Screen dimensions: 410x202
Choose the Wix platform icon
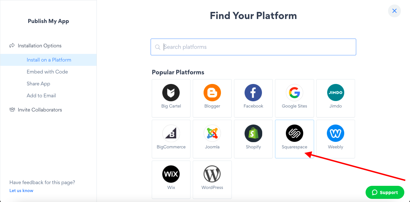pos(171,174)
